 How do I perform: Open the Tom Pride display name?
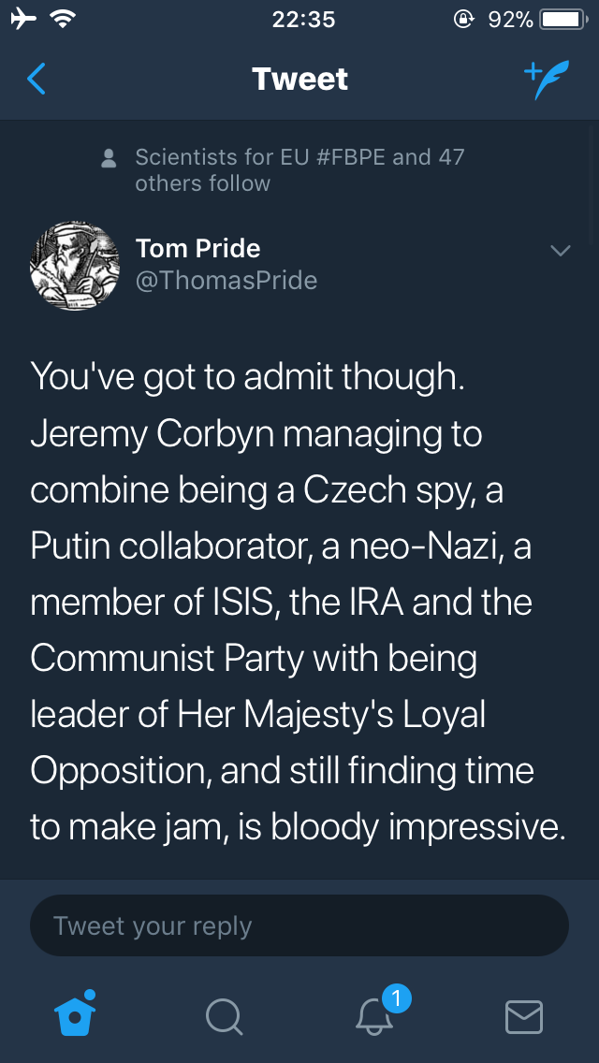click(x=198, y=249)
